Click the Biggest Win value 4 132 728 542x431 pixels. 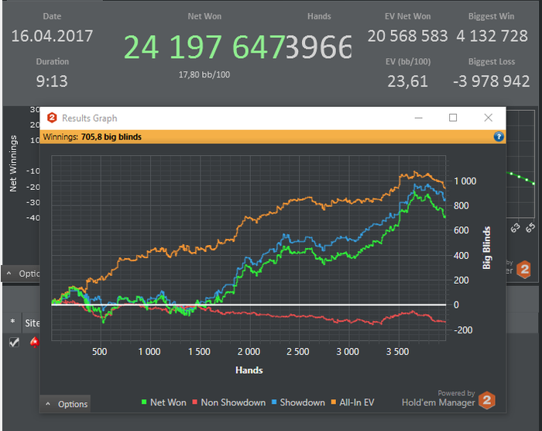(492, 36)
